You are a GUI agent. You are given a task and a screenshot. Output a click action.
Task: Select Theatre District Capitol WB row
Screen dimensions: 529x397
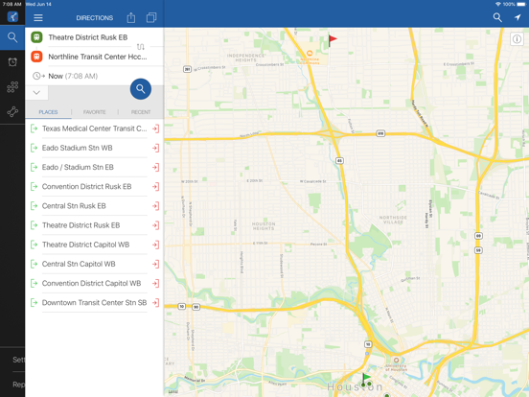pos(95,245)
